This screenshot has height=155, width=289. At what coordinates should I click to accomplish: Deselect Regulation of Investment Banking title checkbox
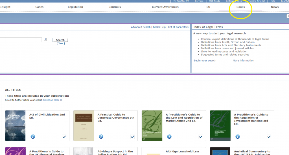(269, 137)
